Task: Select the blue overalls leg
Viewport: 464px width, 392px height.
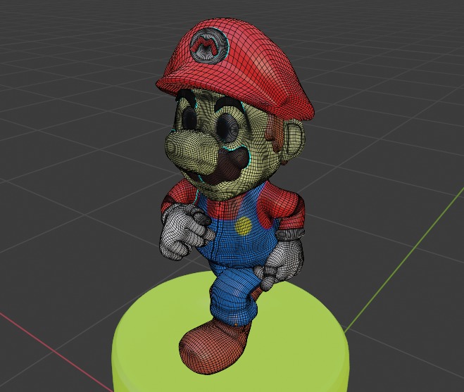Action: coord(232,297)
